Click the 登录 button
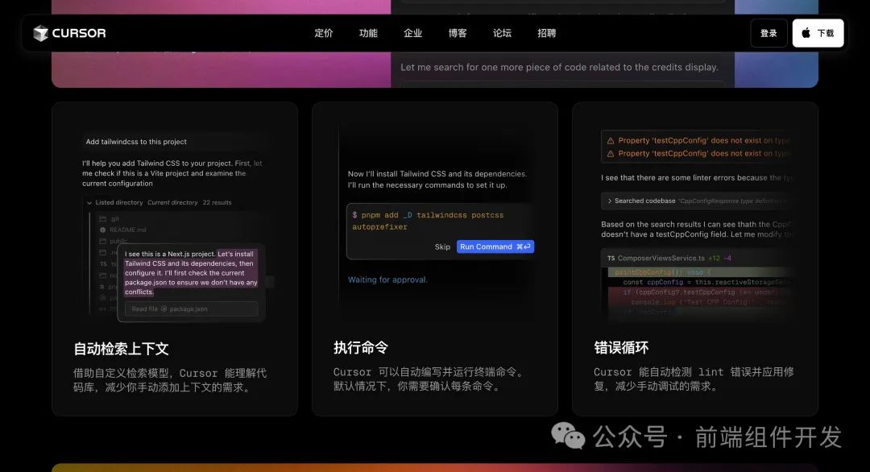This screenshot has width=870, height=472. click(x=768, y=33)
